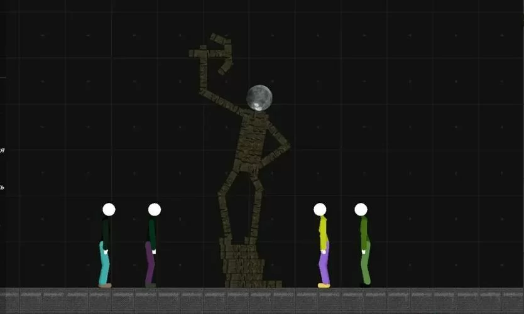Select the yellow shirt of the stickman
Screen dimensions: 524x314
[323, 232]
